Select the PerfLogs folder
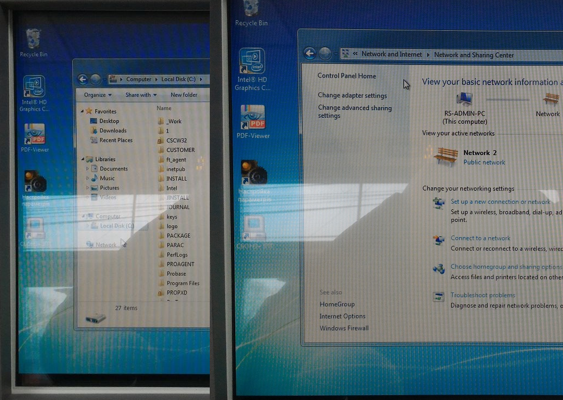 177,255
